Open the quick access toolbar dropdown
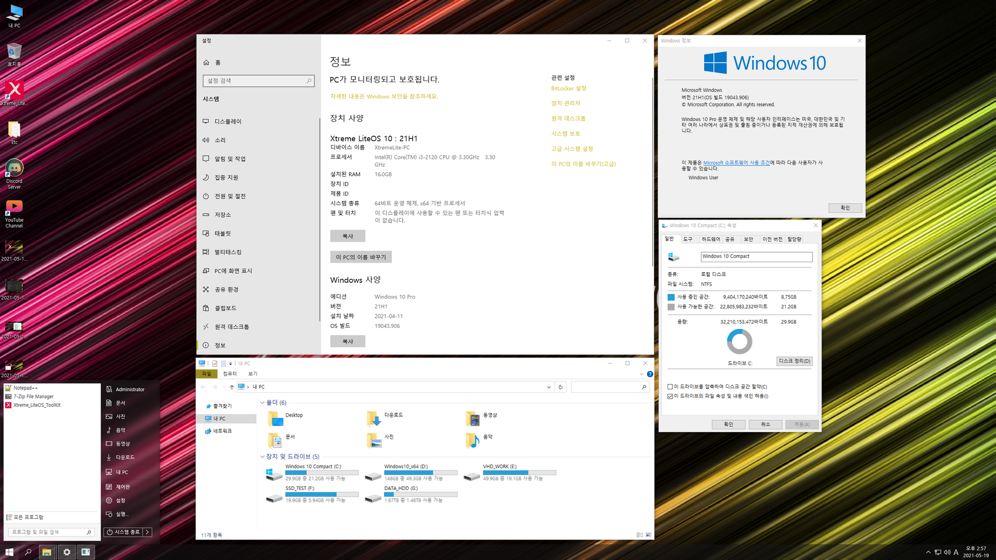Image resolution: width=996 pixels, height=560 pixels. pos(231,364)
